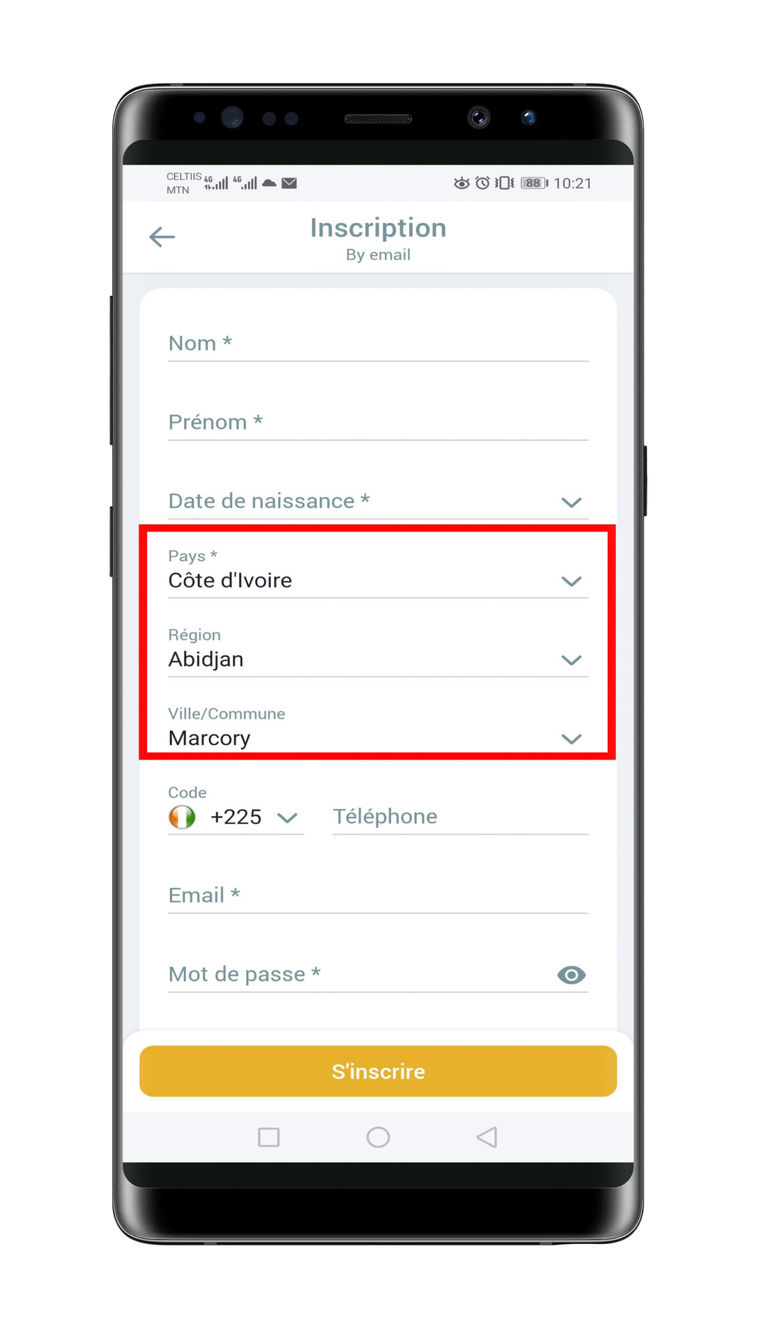Screen dimensions: 757x1329
Task: Tap the cloud icon in status bar
Action: 269,183
